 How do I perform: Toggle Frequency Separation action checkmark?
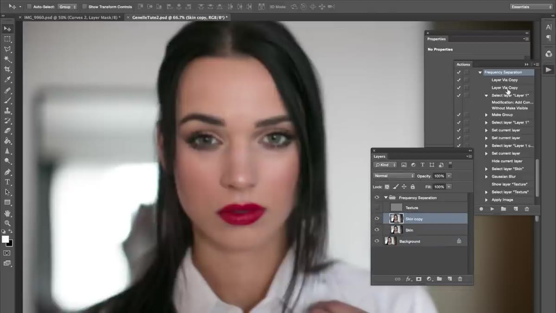click(459, 72)
